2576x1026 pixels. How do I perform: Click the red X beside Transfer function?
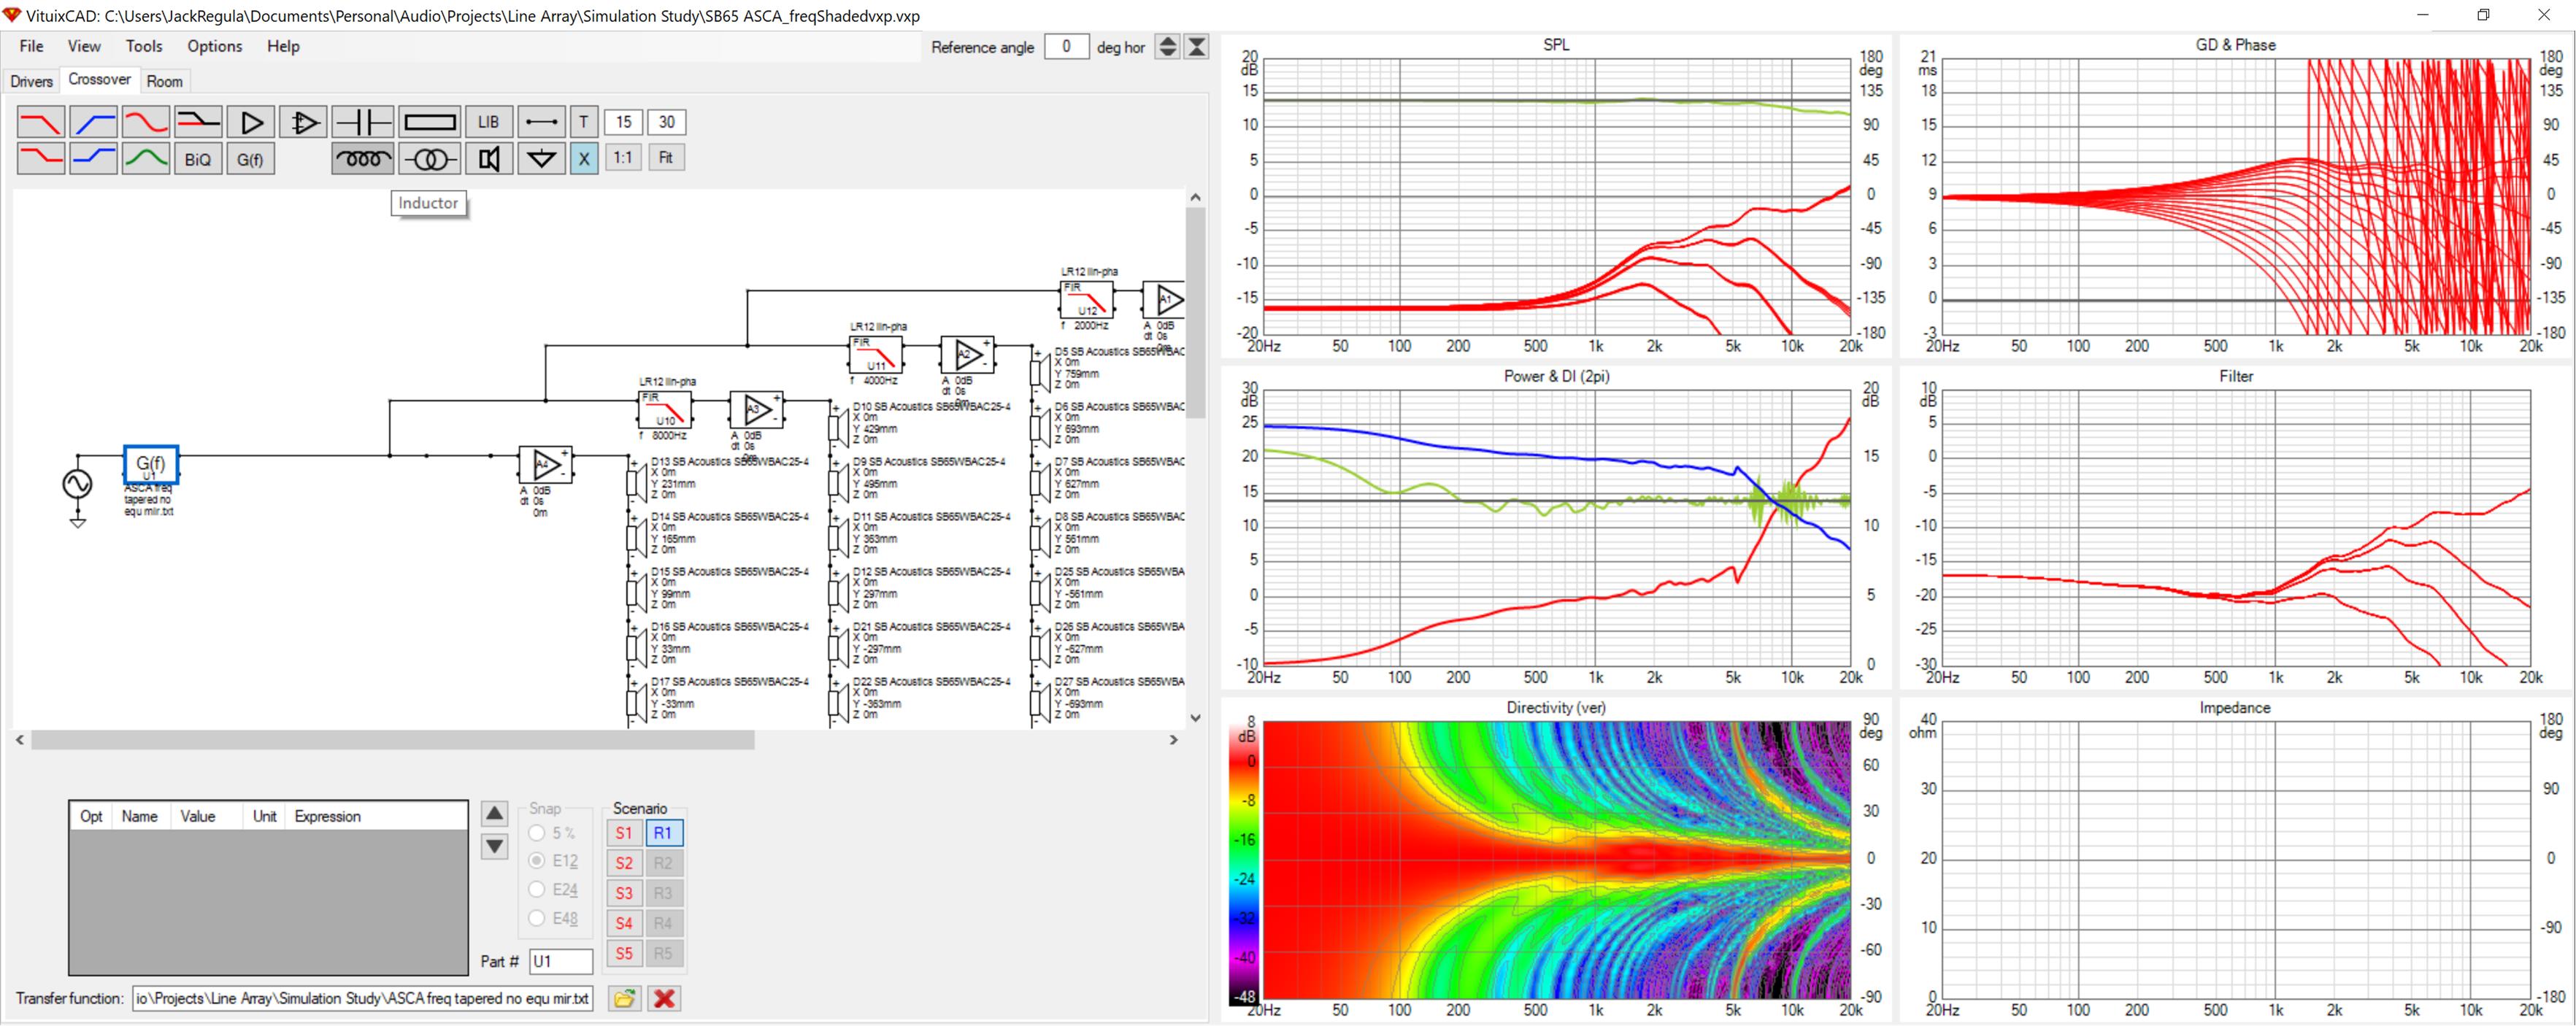664,998
